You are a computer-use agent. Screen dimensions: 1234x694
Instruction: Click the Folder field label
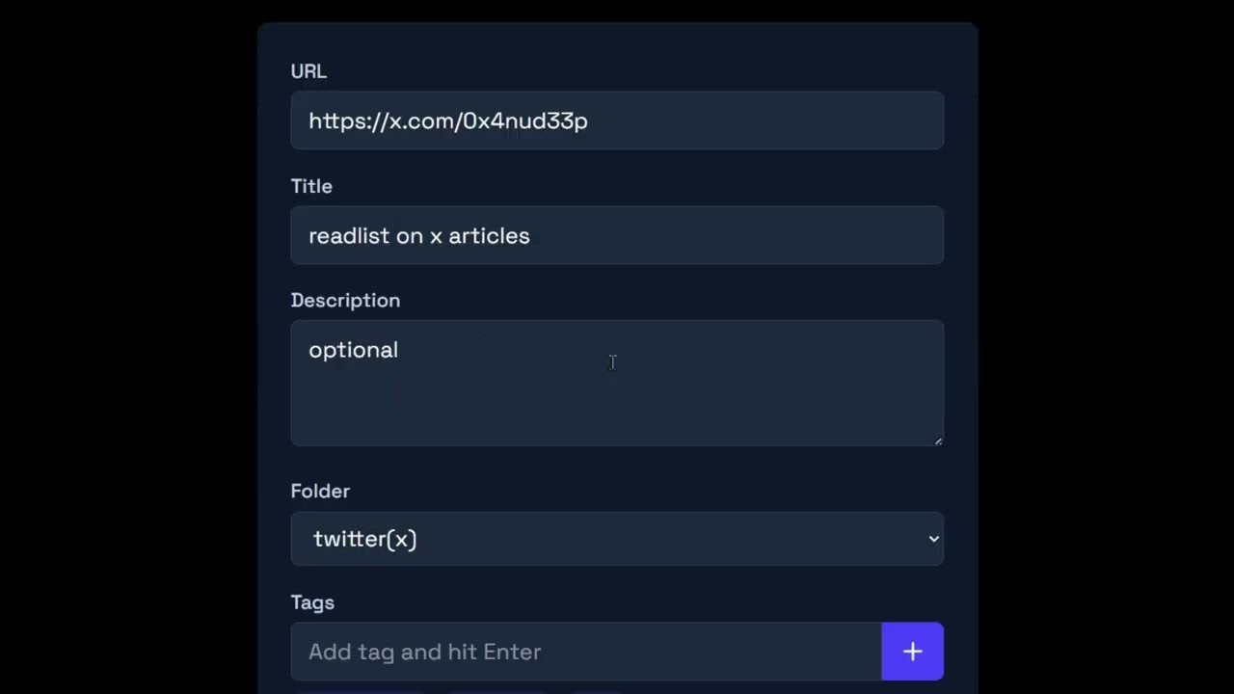[320, 492]
